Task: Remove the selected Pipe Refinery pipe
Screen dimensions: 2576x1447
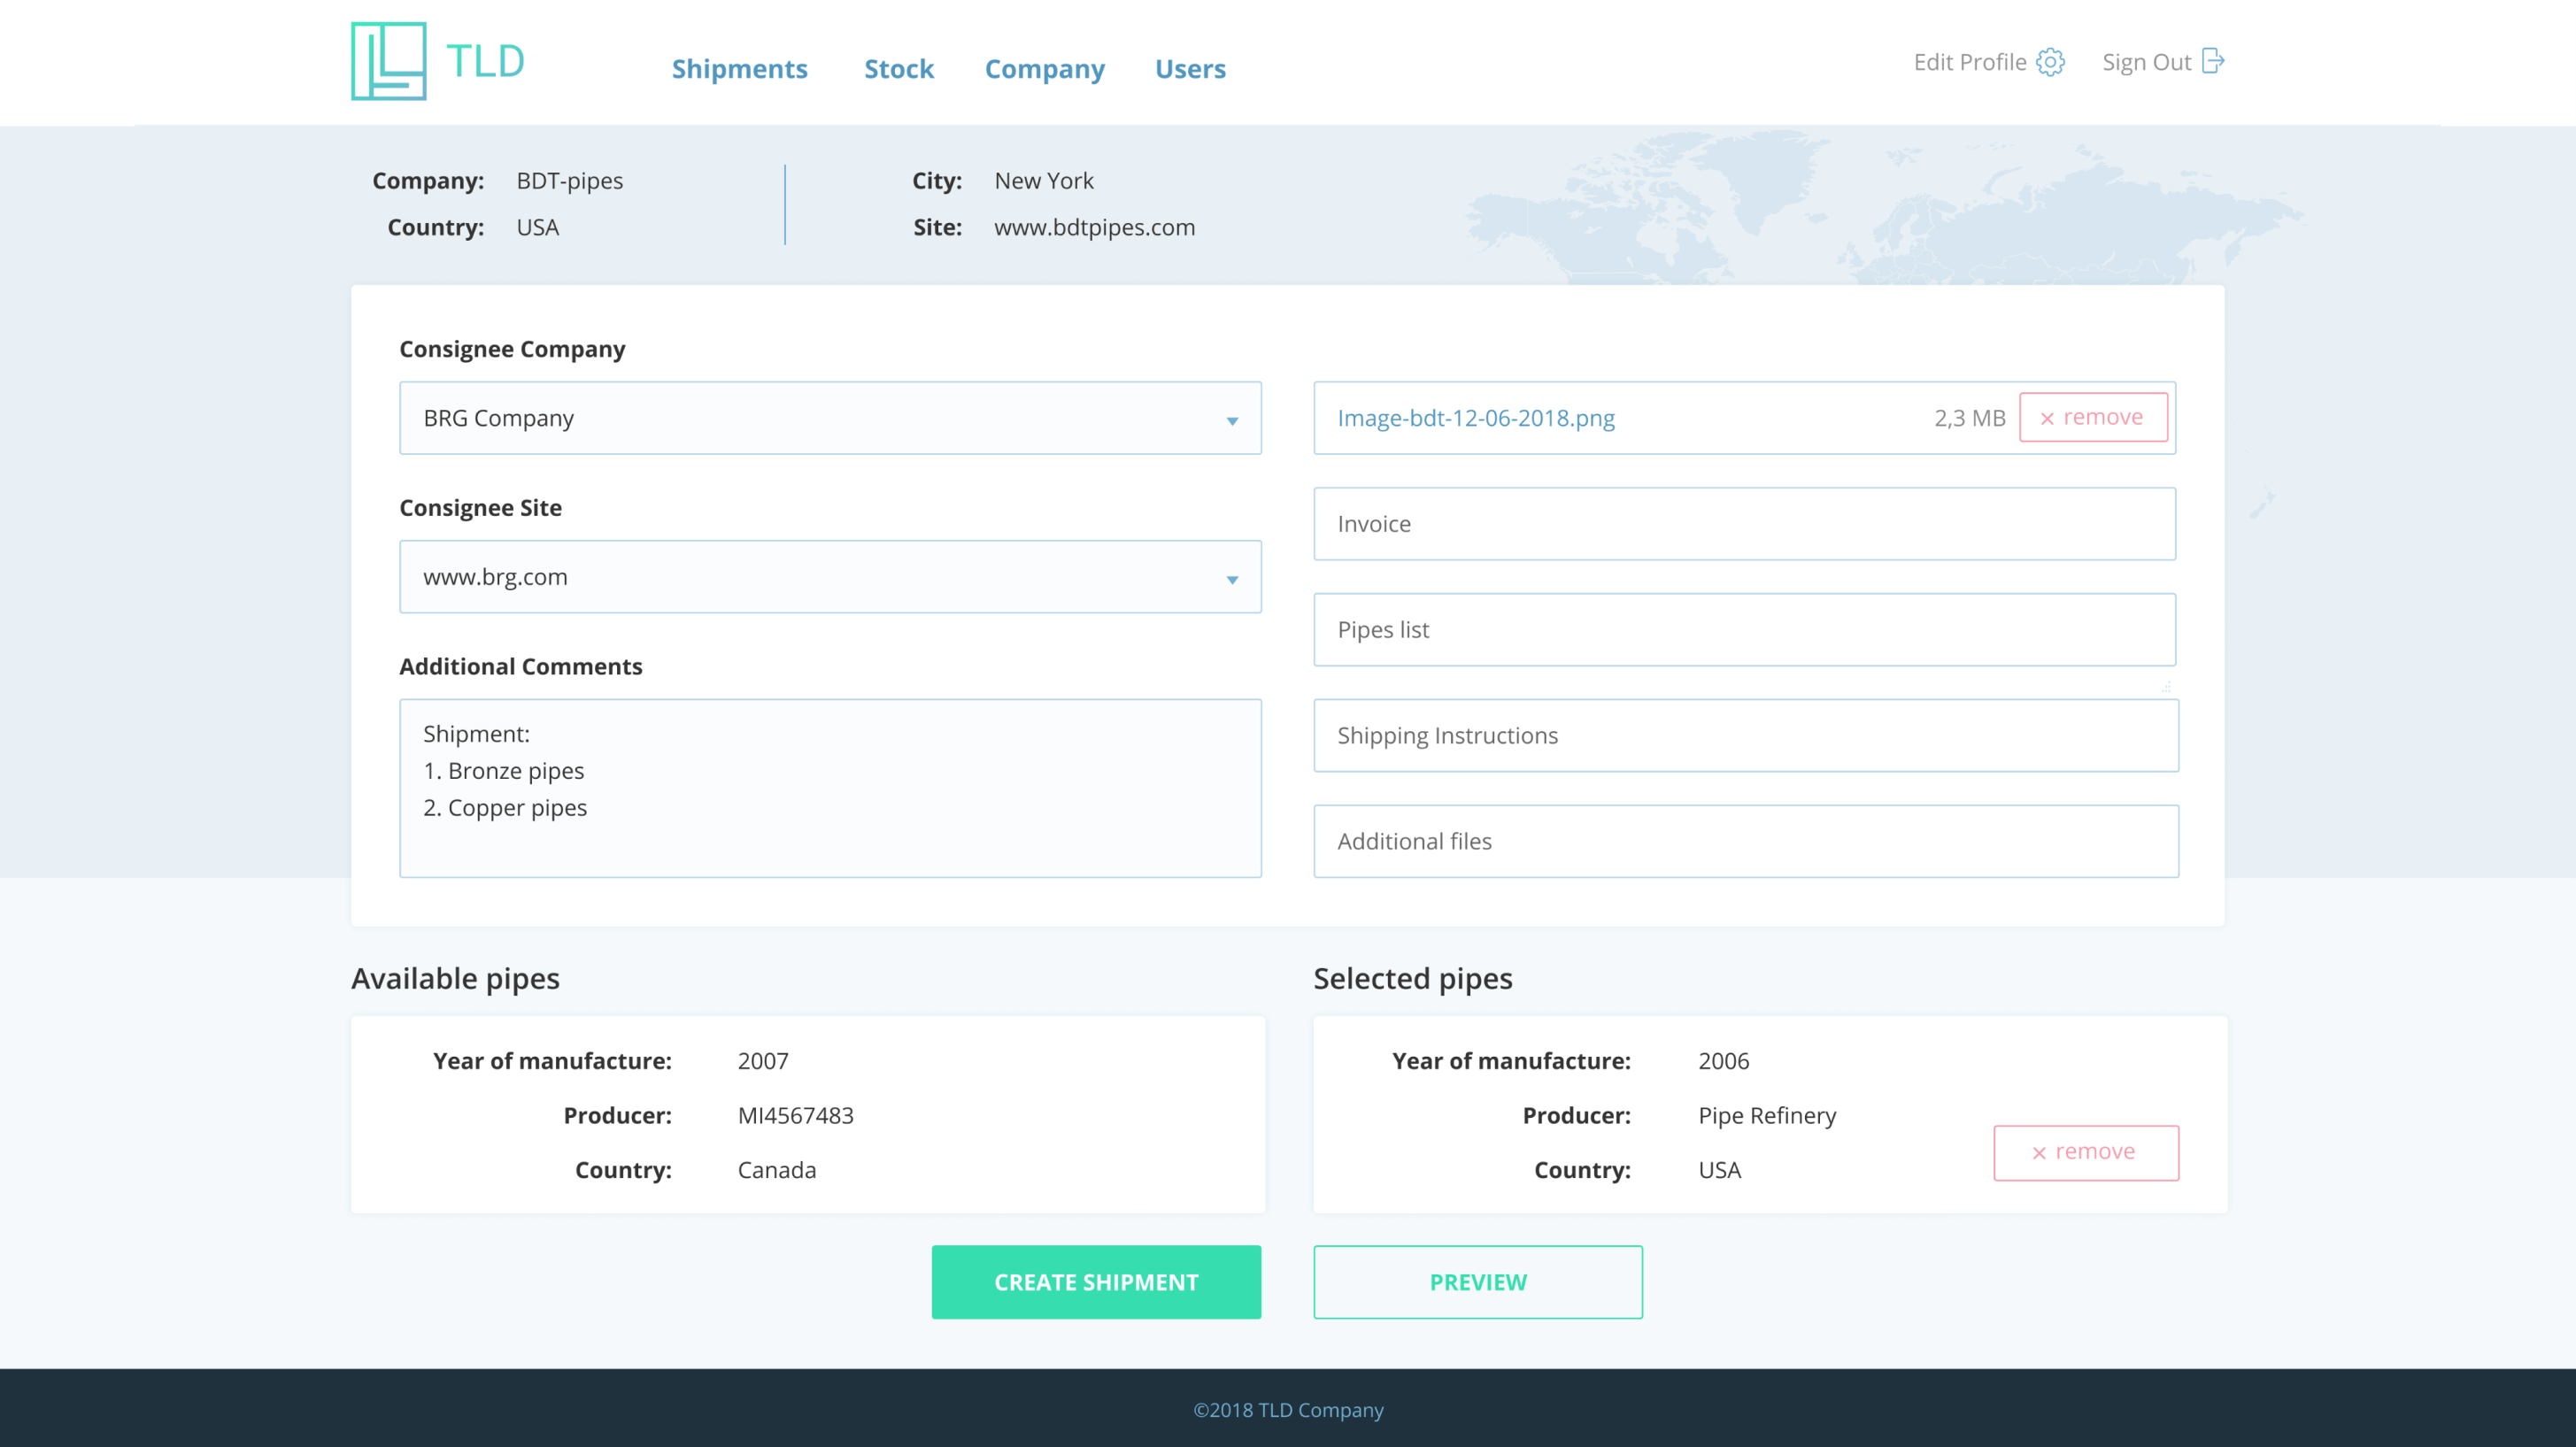Action: coord(2085,1152)
